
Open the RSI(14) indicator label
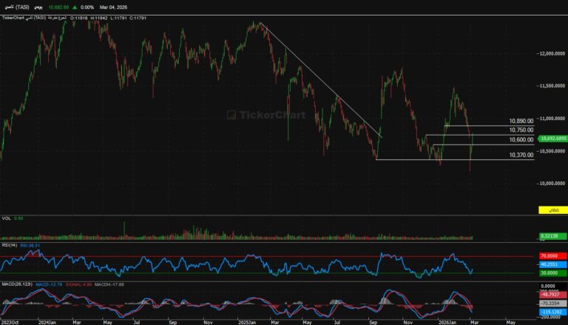tap(9, 244)
